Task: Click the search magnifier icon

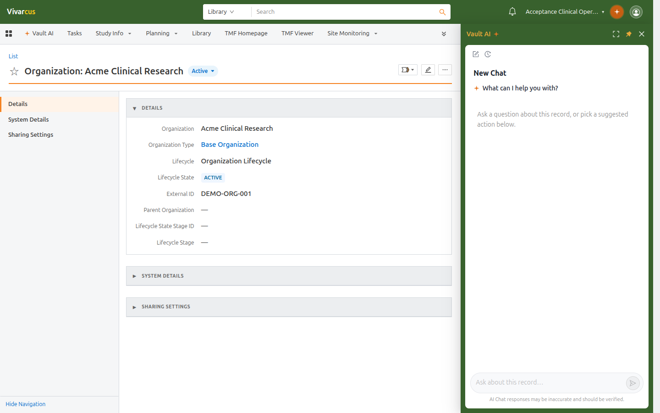Action: pyautogui.click(x=442, y=12)
